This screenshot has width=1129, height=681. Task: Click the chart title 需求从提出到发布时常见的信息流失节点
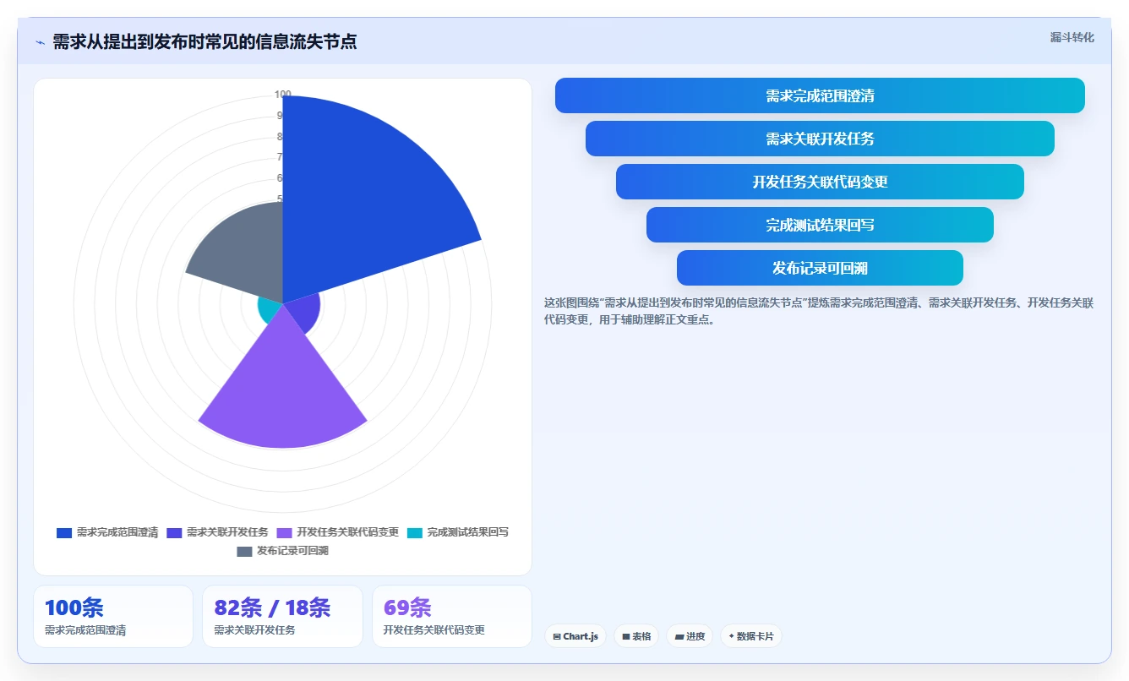click(x=205, y=42)
